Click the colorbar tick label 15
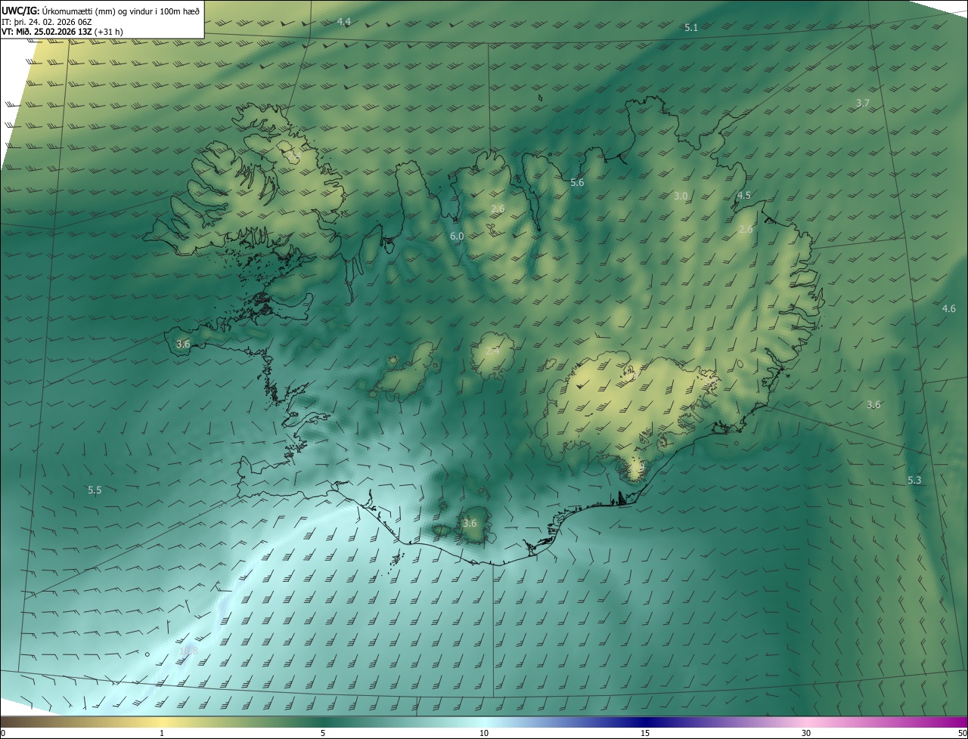 pyautogui.click(x=645, y=734)
